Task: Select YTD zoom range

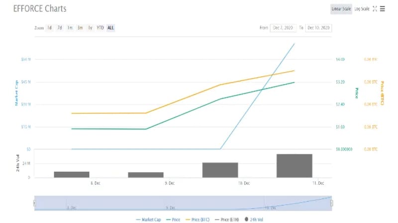Action: point(100,28)
